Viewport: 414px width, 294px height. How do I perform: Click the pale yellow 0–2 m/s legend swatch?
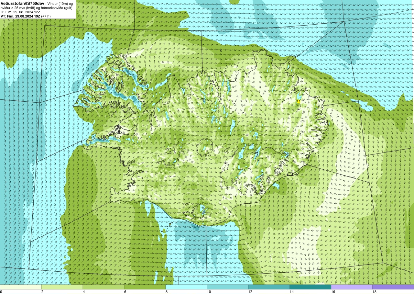coord(21,287)
